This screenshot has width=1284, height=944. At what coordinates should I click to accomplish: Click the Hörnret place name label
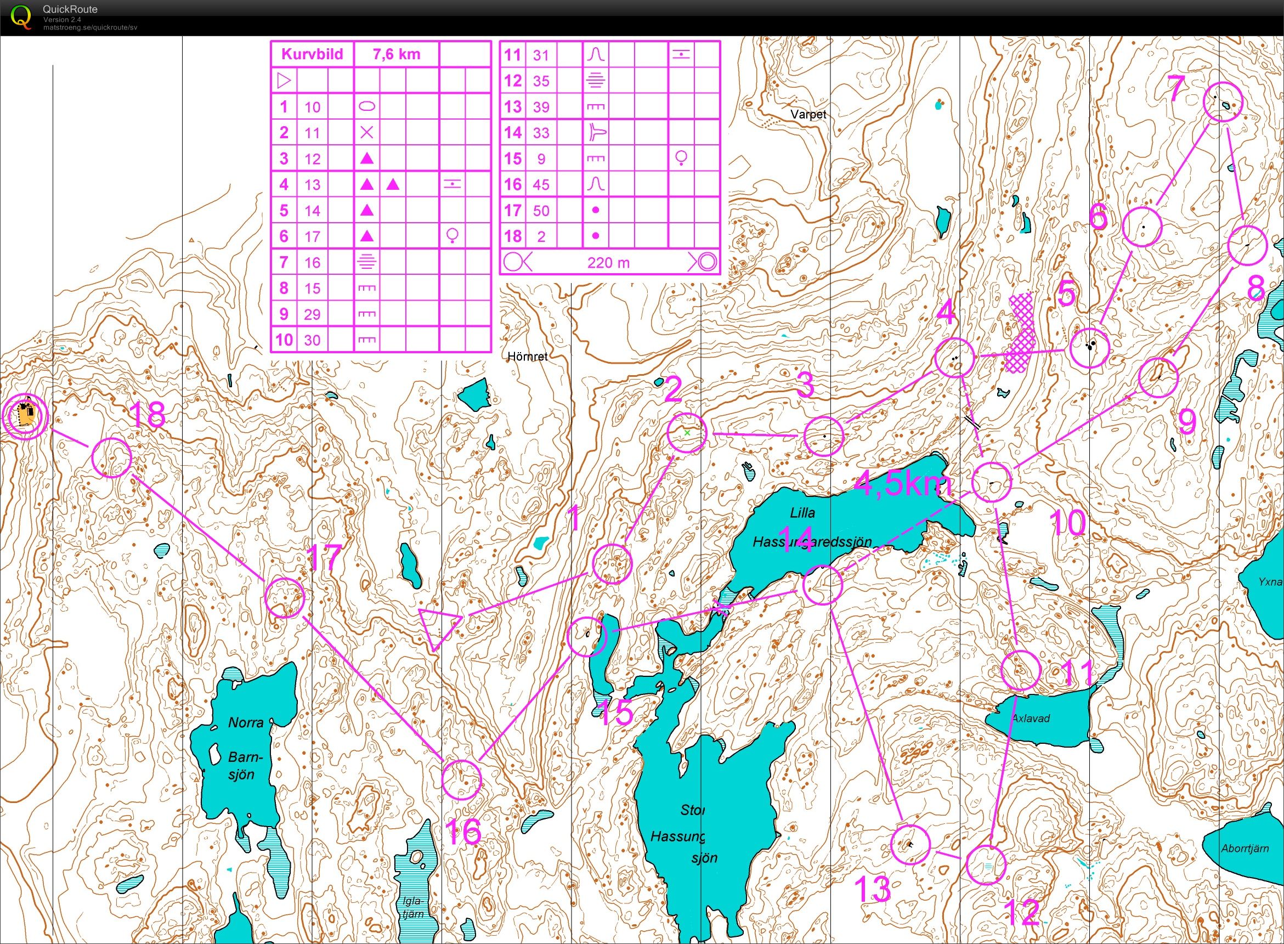(x=527, y=357)
